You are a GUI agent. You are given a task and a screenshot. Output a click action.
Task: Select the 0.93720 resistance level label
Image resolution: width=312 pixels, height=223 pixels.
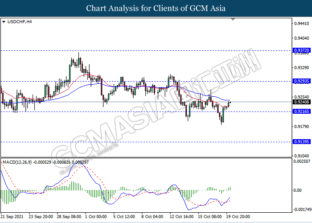(302, 50)
